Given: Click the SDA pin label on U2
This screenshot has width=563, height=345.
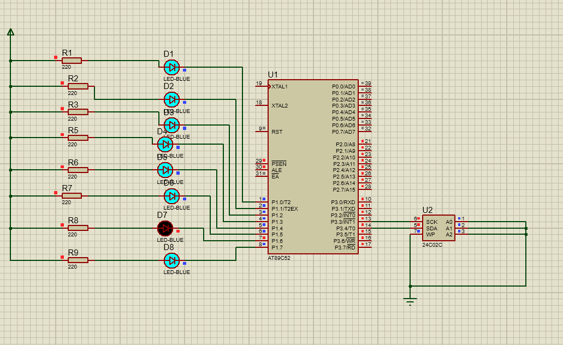Looking at the screenshot, I should point(431,228).
